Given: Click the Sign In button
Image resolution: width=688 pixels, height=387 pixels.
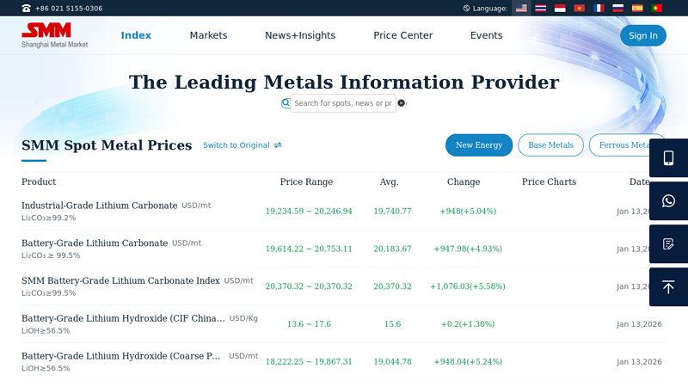Looking at the screenshot, I should (x=642, y=35).
